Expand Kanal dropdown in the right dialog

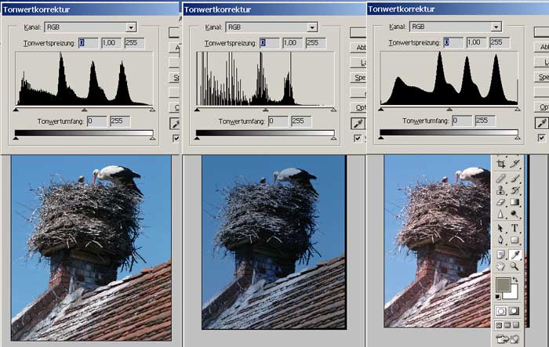click(x=496, y=27)
